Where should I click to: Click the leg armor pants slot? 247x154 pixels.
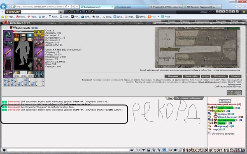[39, 64]
